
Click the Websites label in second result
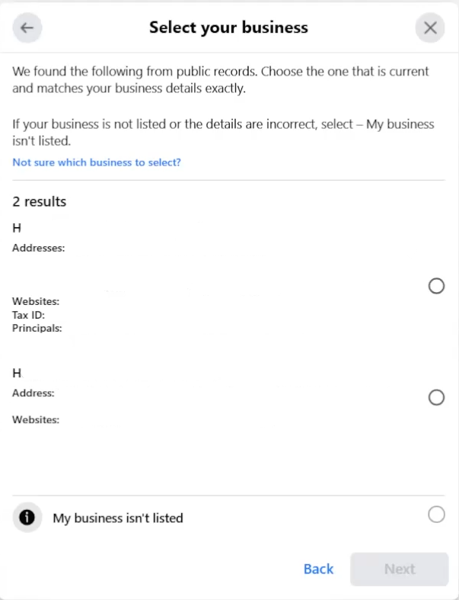click(x=36, y=419)
